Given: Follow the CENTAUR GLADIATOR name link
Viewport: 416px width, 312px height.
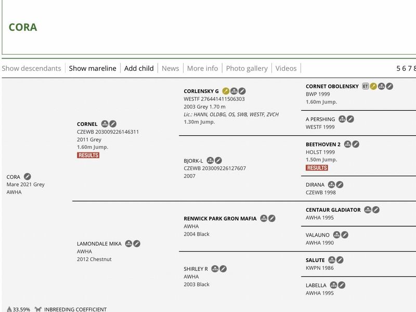Looking at the screenshot, I should click(333, 210).
